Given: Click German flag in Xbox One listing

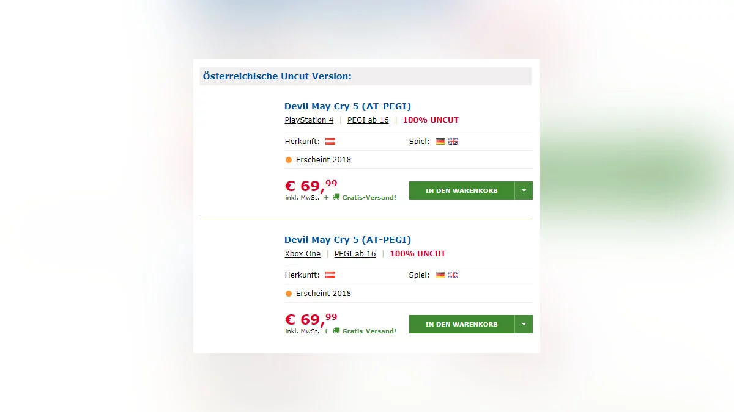Looking at the screenshot, I should click(440, 275).
